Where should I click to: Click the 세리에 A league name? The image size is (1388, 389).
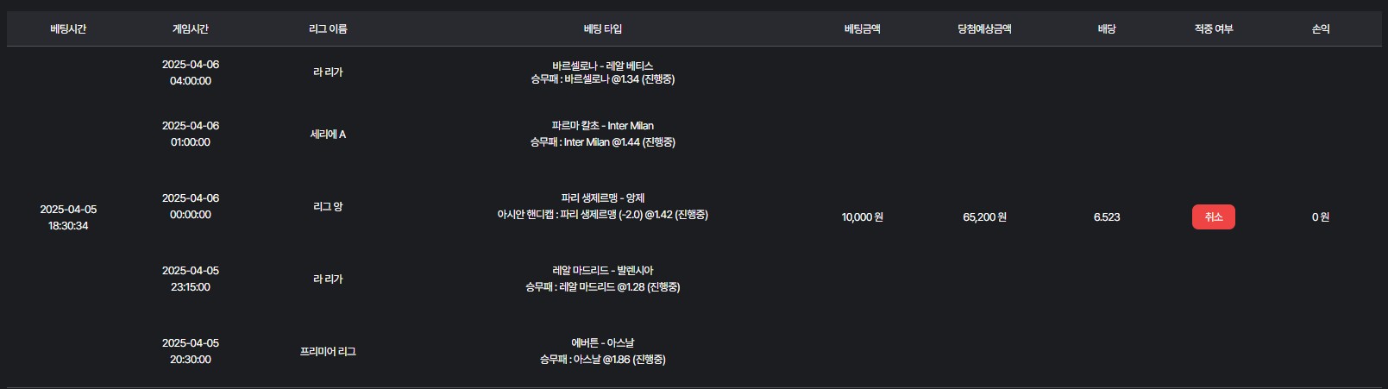(328, 135)
